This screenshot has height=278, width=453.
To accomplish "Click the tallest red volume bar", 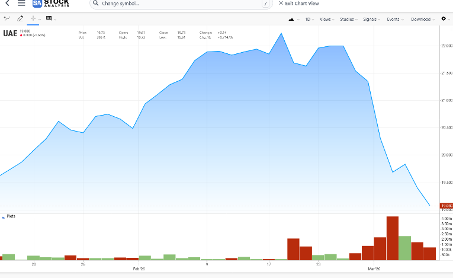I will 393,238.
